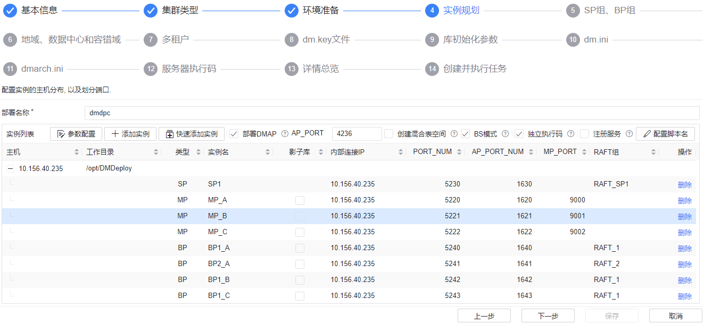Sort by PORT_NUM column sort arrows
This screenshot has width=704, height=324.
(459, 152)
